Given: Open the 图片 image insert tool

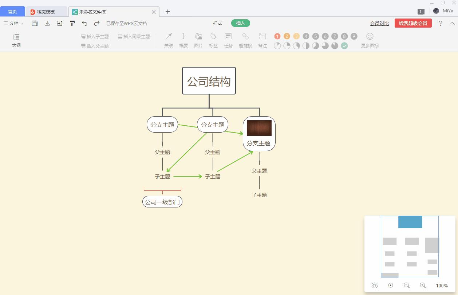Looking at the screenshot, I should click(198, 40).
